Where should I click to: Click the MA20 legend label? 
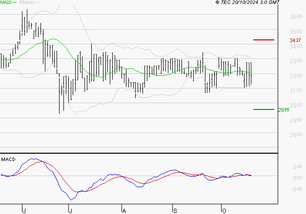[6, 2]
